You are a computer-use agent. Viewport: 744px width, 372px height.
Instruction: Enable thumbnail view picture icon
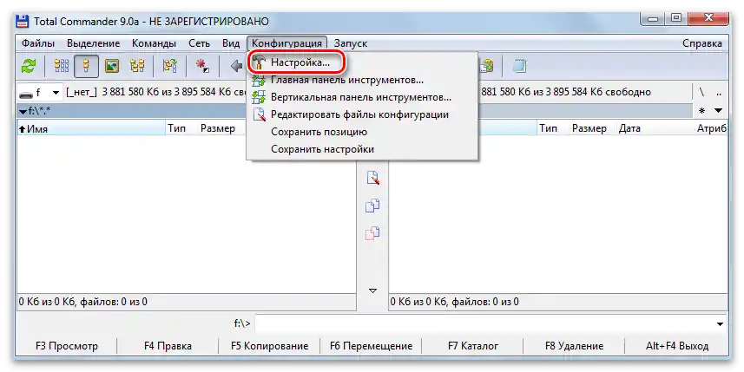(112, 66)
